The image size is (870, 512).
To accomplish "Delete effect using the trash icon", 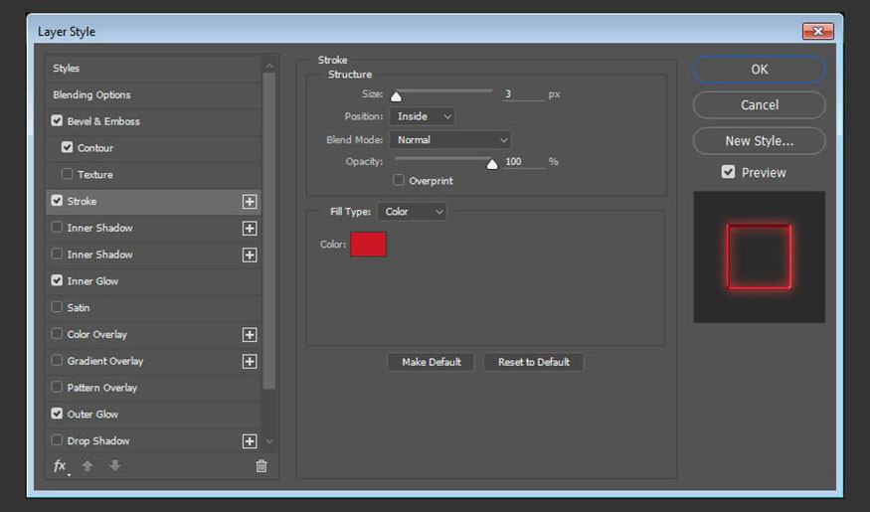I will tap(261, 466).
